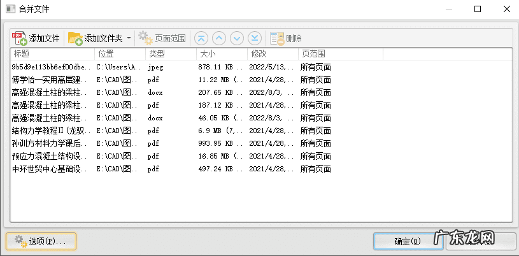Click the 2022/5/13 modified date cell
This screenshot has height=256, width=519.
(x=272, y=68)
